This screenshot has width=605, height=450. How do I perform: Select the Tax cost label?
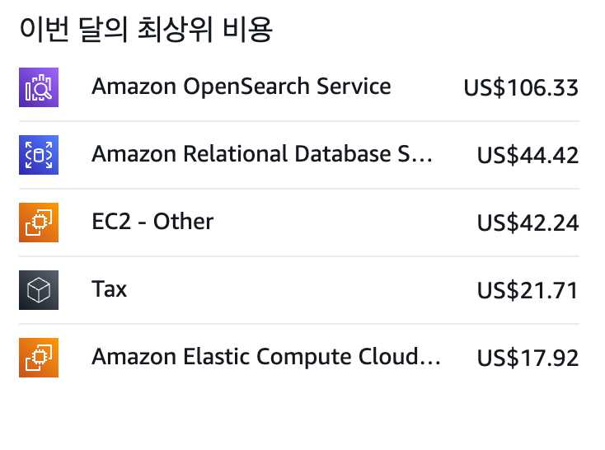coord(109,289)
